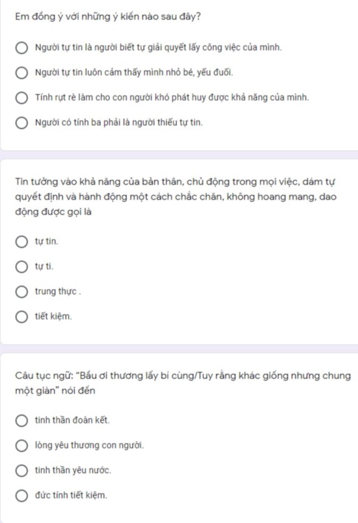This screenshot has width=358, height=523.
Task: Click the label text 'trung thực .'
Action: (x=58, y=292)
